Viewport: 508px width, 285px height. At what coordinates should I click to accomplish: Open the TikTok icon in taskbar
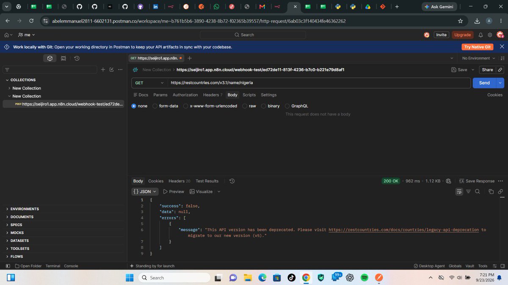pos(291,278)
